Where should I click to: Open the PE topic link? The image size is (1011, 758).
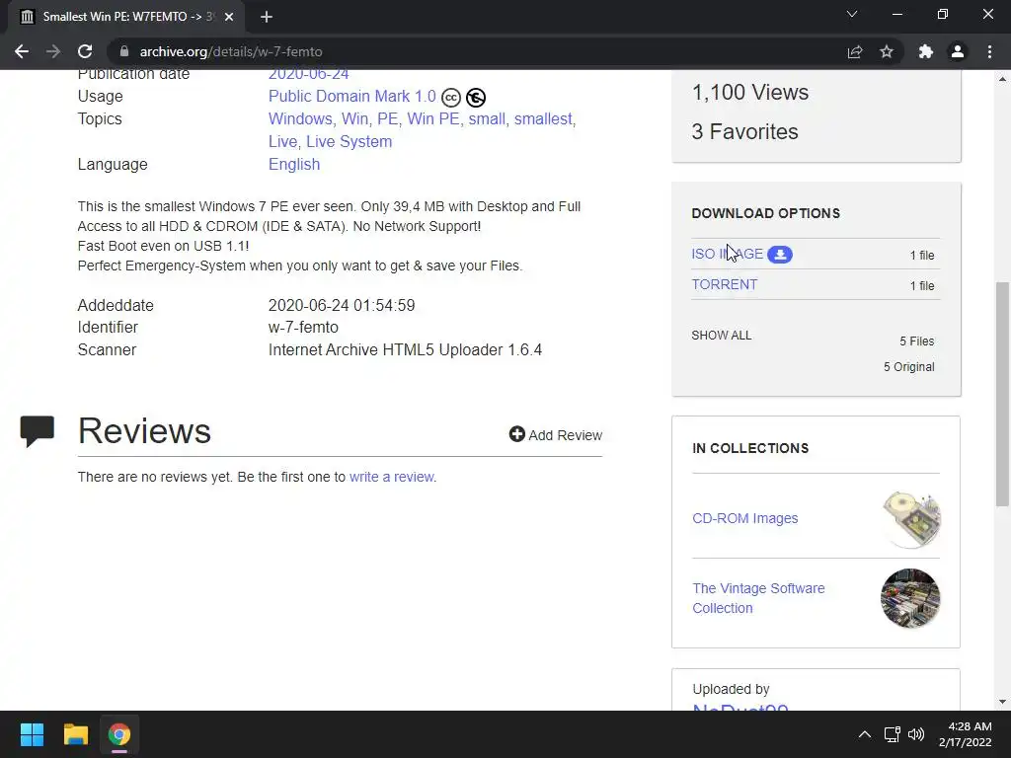(387, 119)
